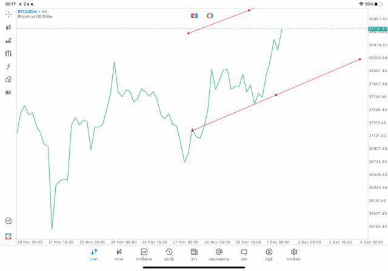Tap the red-blue square icon at bottom left
This screenshot has width=388, height=271.
(8, 236)
